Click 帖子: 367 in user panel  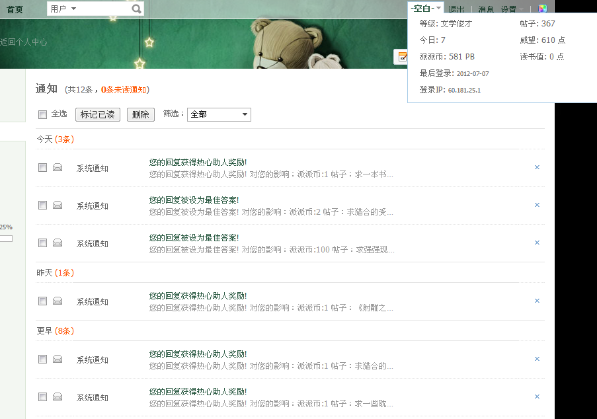pyautogui.click(x=537, y=24)
